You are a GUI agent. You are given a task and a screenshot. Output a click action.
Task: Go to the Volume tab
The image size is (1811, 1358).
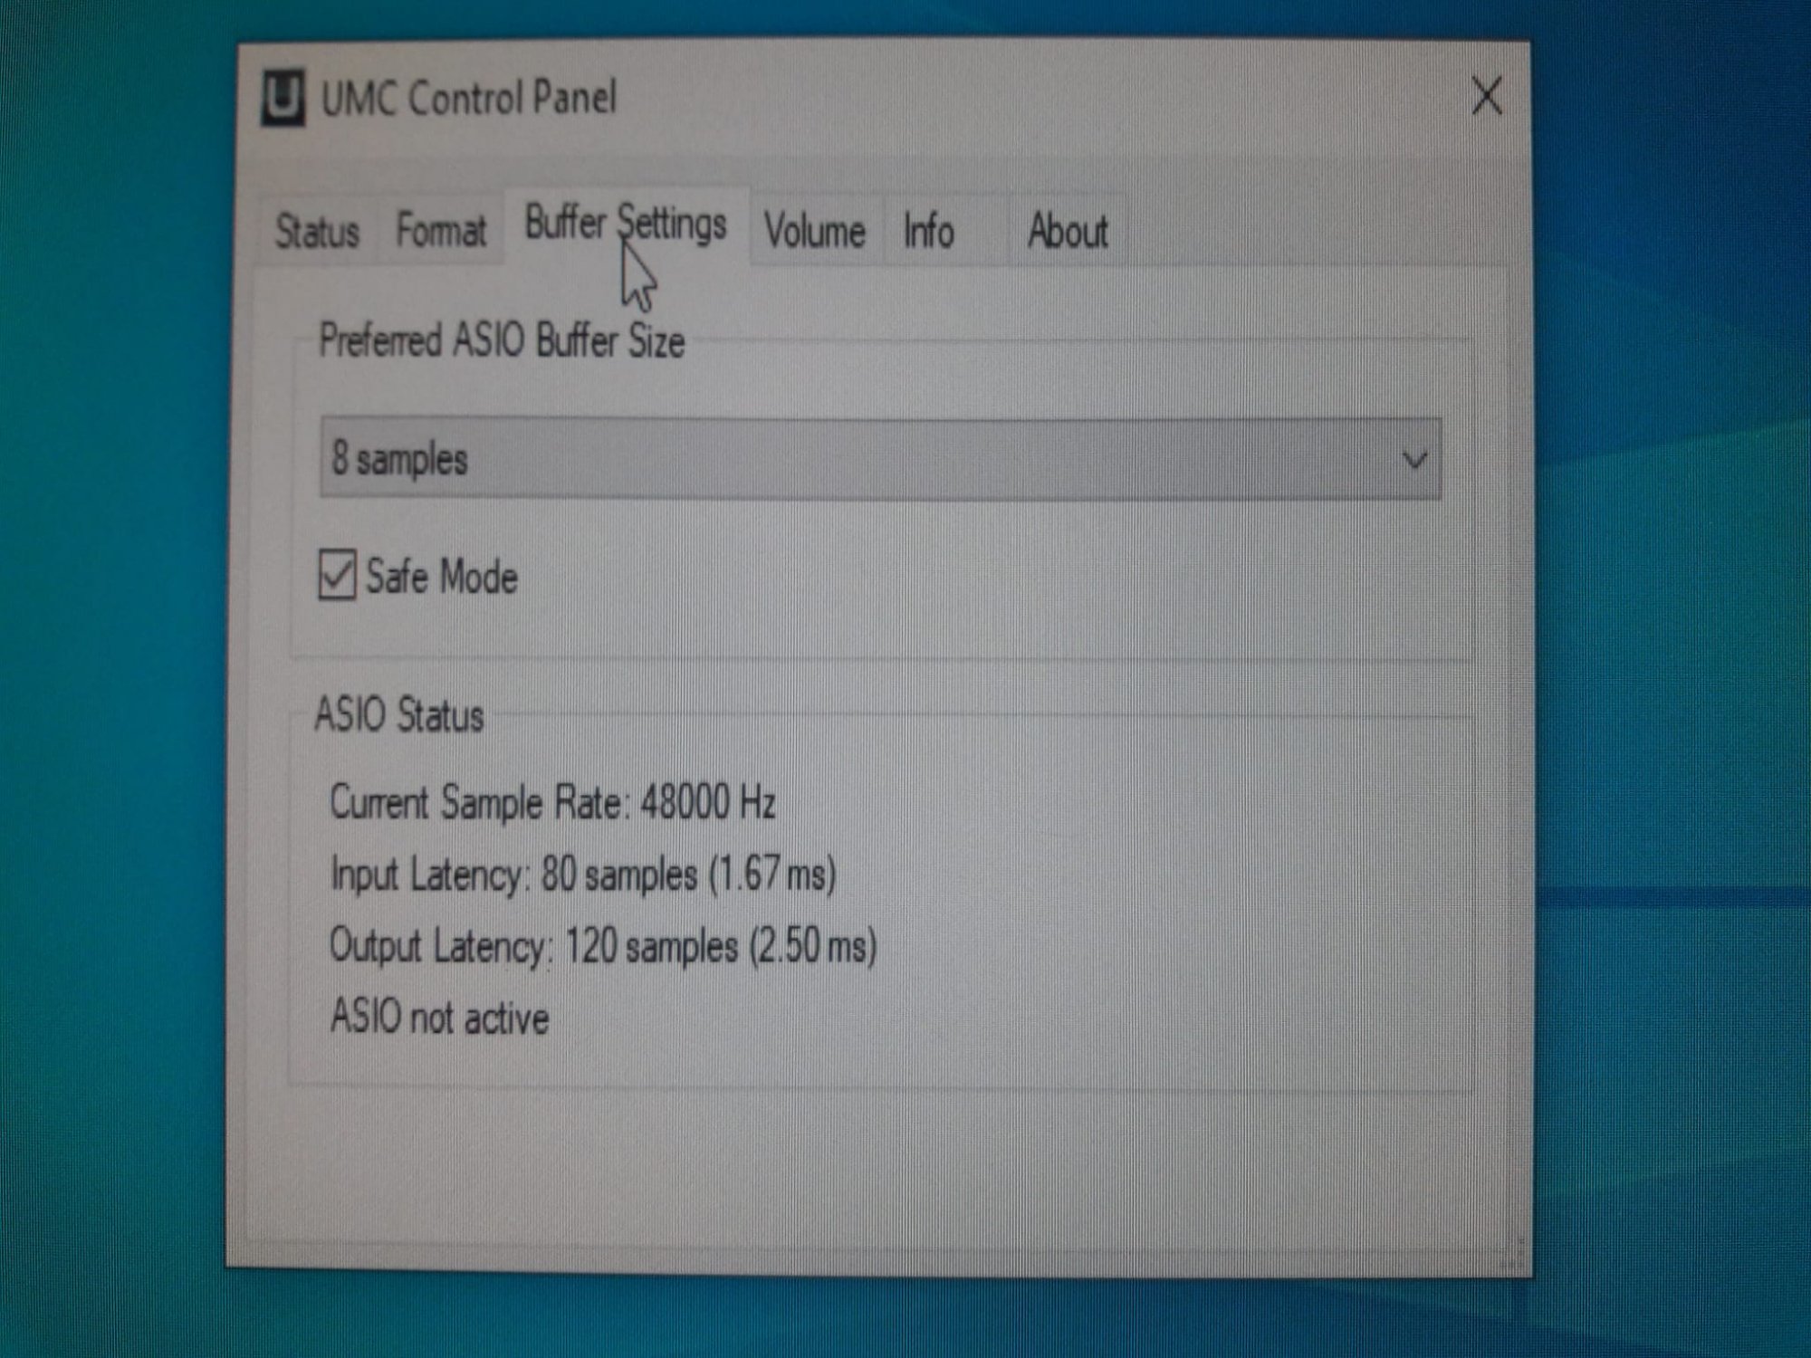(815, 231)
